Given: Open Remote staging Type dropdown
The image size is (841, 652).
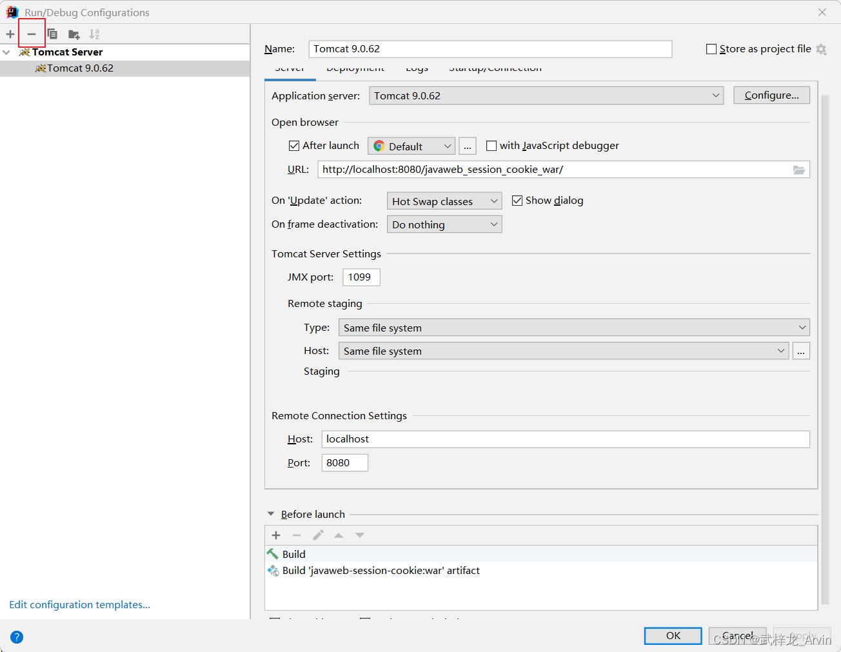Looking at the screenshot, I should coord(574,328).
